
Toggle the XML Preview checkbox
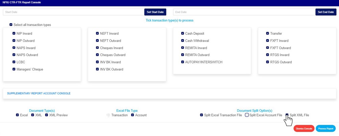tap(47, 115)
